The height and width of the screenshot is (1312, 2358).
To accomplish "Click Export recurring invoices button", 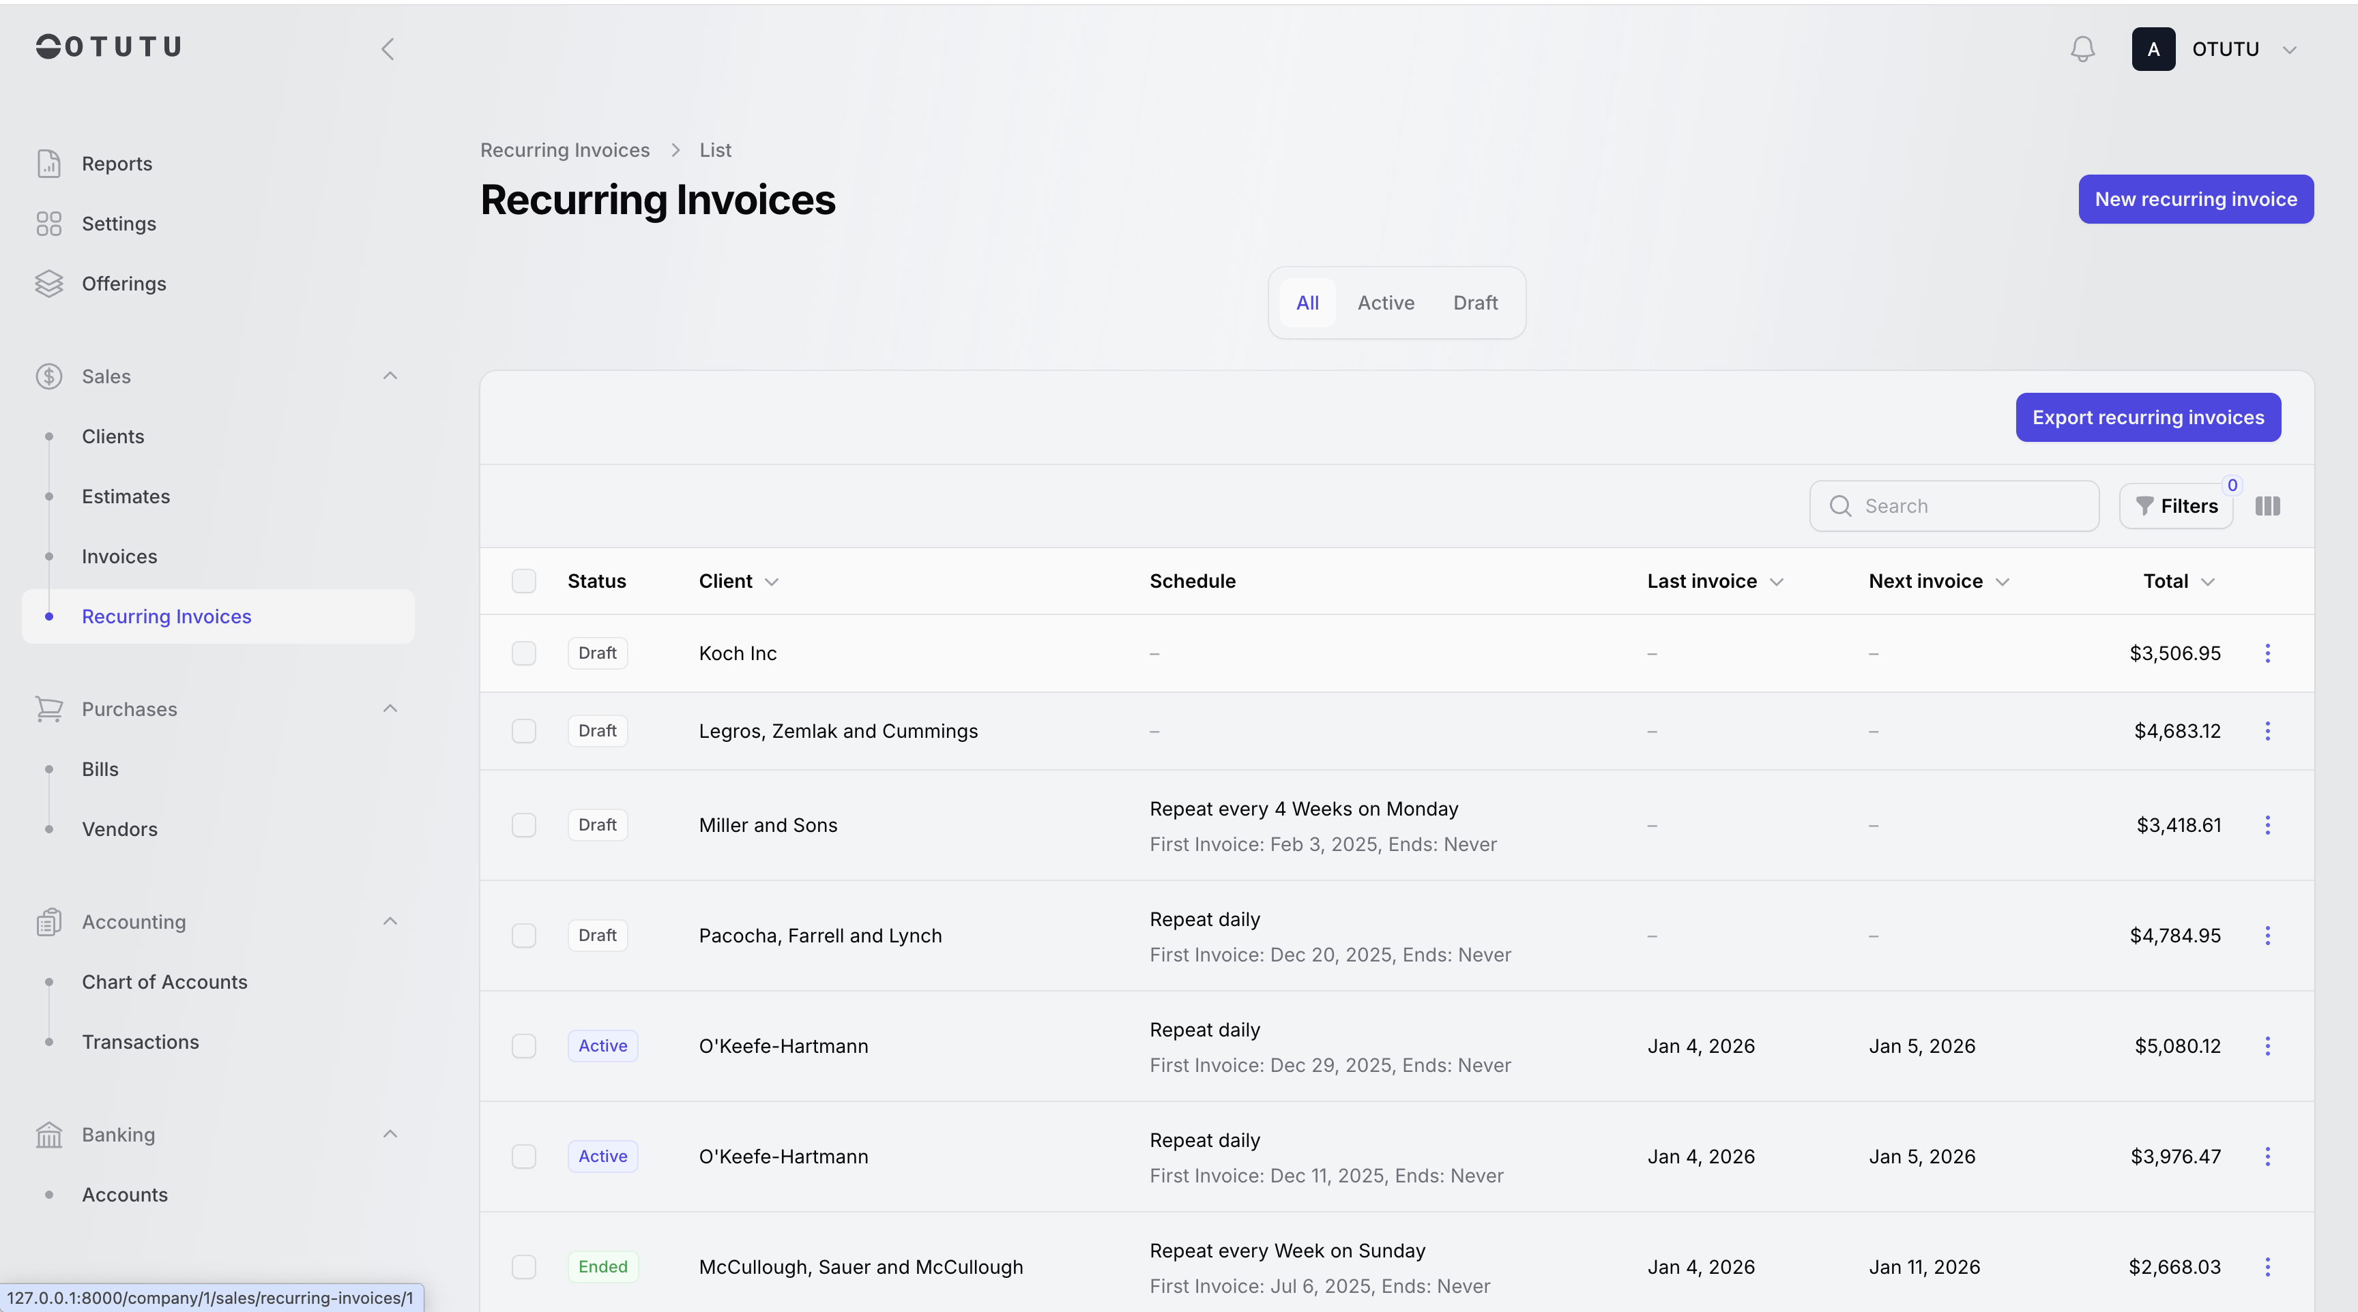I will tap(2147, 417).
